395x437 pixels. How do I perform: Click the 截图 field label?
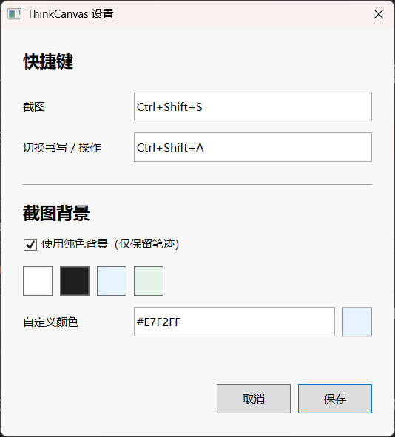[x=34, y=106]
